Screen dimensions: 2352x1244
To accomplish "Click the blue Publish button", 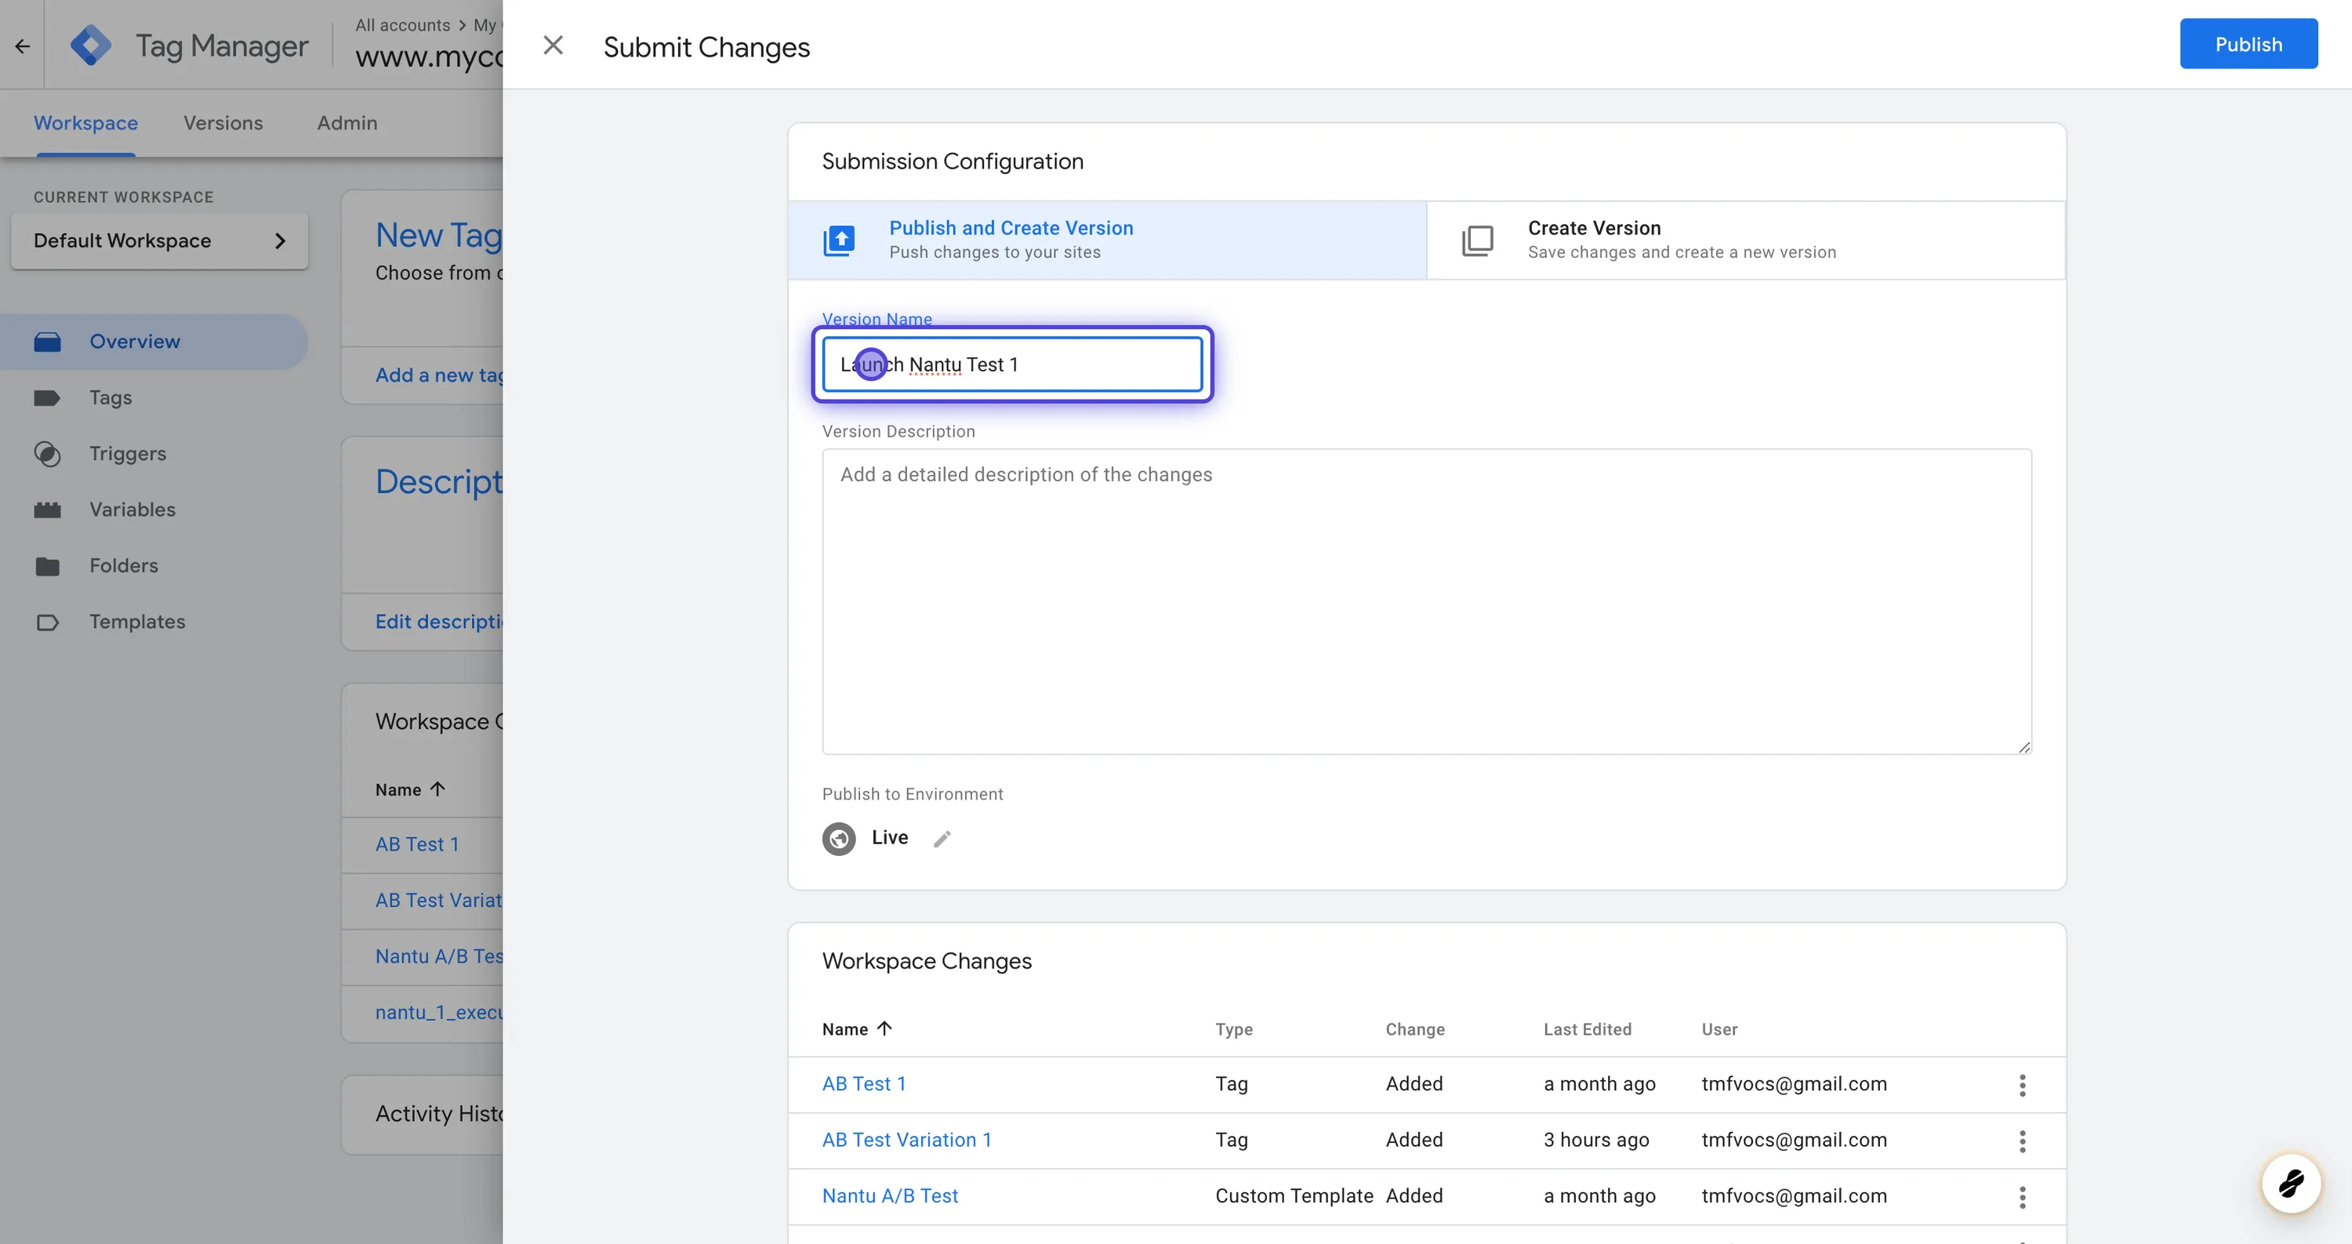I will (2247, 44).
